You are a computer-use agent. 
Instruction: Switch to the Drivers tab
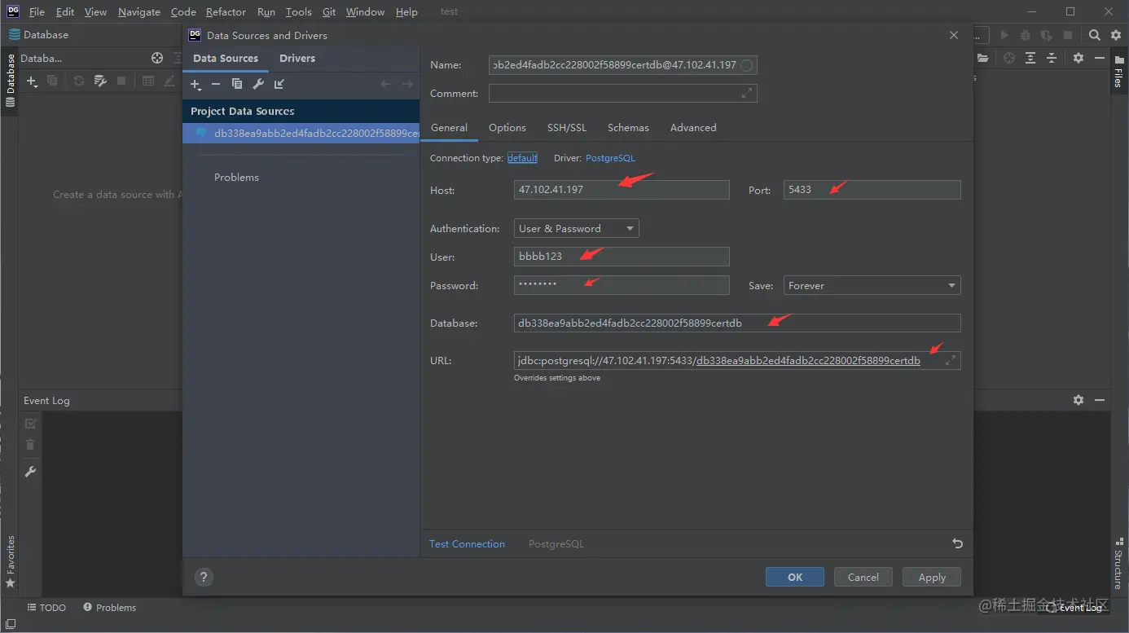[x=297, y=59]
